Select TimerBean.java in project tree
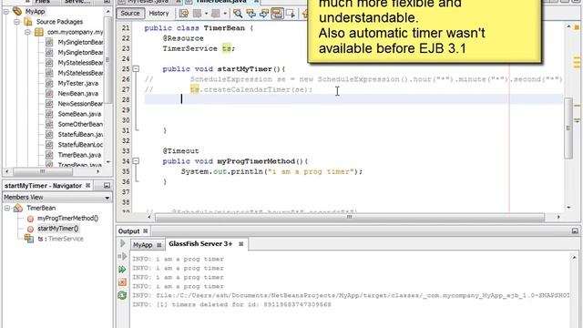 [79, 155]
